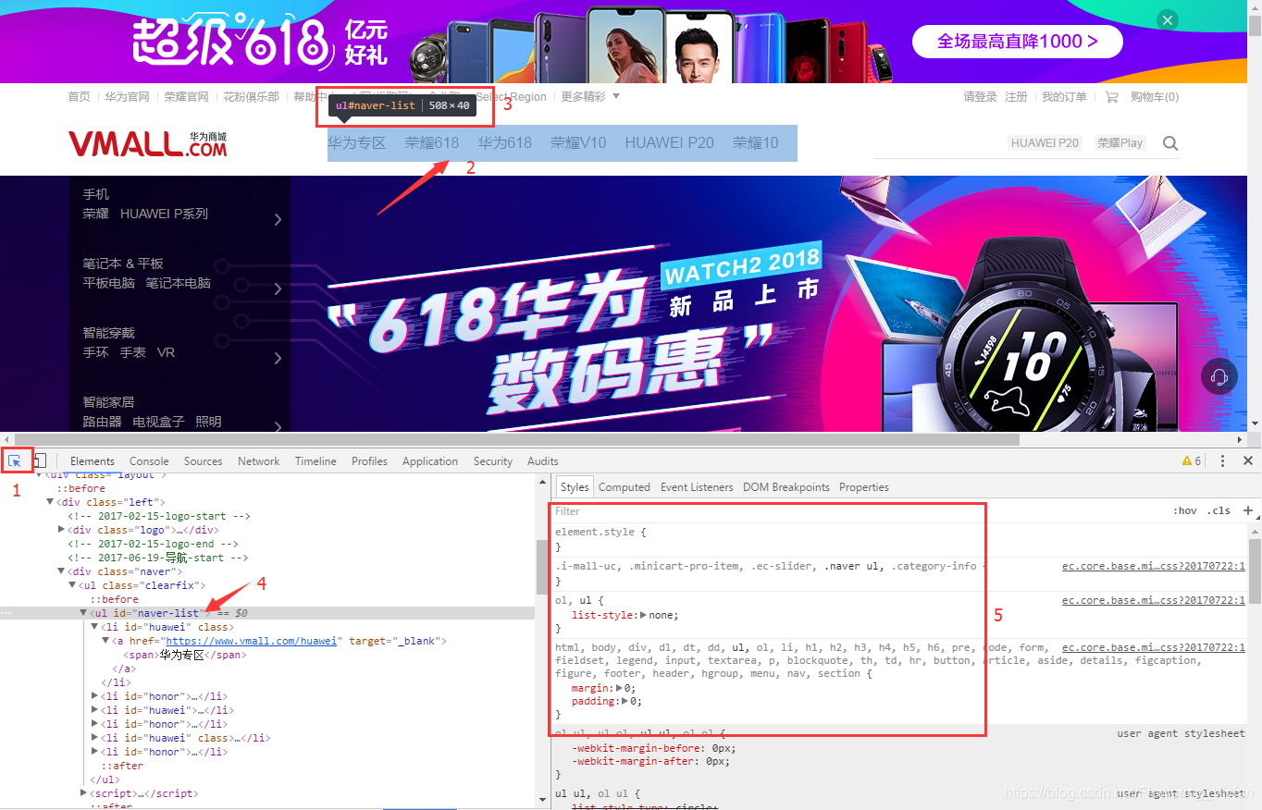Collapse the div class="naver" node

pyautogui.click(x=61, y=571)
